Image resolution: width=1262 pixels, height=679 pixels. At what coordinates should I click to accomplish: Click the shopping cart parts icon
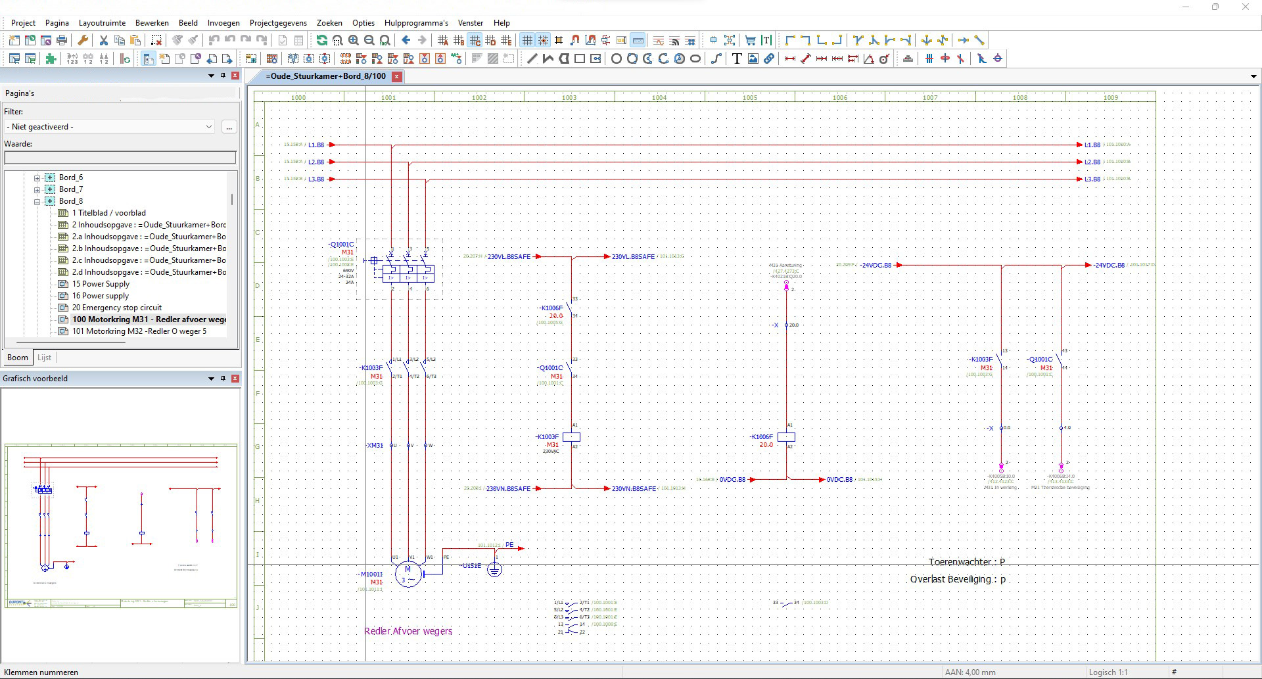click(x=750, y=41)
